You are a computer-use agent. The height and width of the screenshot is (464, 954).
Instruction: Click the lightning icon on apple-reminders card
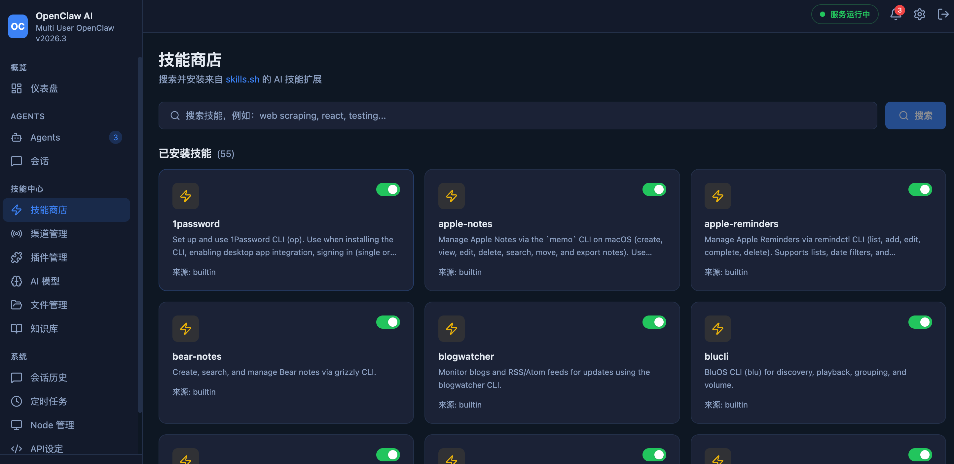[717, 196]
